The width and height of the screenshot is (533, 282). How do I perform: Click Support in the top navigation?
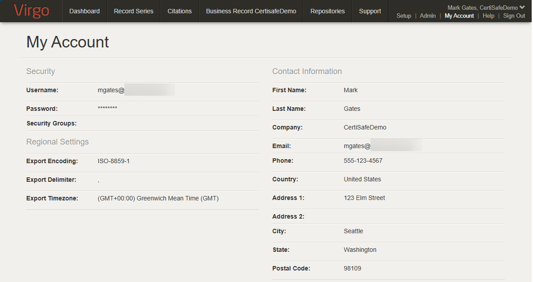(370, 11)
